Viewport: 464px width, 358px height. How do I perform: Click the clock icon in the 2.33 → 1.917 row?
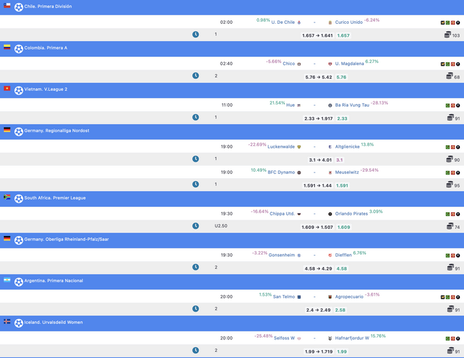click(x=196, y=117)
